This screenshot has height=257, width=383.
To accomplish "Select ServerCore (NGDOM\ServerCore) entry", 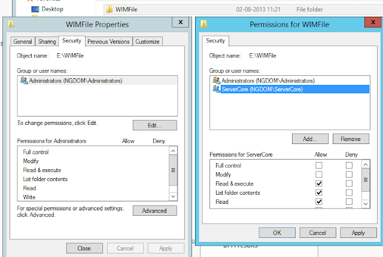I will 290,89.
